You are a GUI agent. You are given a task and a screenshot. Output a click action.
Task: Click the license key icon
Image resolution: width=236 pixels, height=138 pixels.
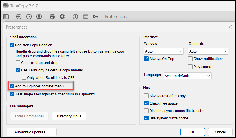coord(95,17)
